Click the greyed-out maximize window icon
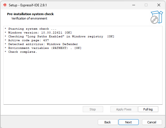Viewport: 166px width, 128px height. (x=146, y=5)
